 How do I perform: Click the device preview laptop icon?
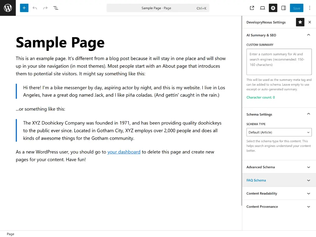(x=263, y=8)
